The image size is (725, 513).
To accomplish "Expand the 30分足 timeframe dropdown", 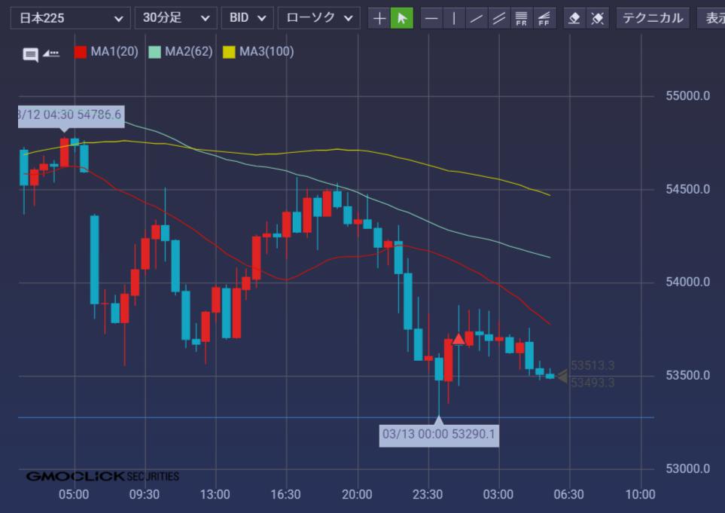I will point(175,18).
